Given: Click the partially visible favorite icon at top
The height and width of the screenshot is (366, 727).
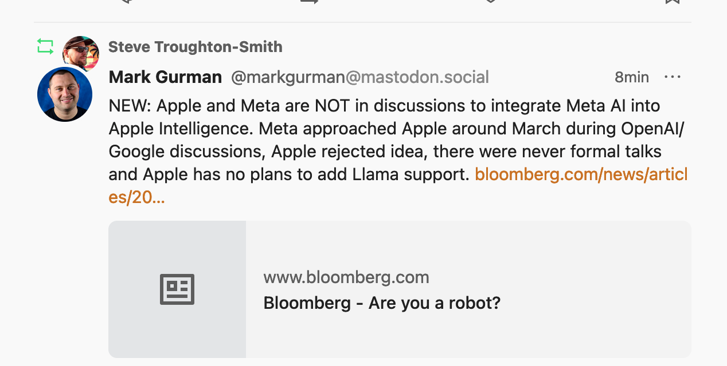Looking at the screenshot, I should (x=490, y=2).
